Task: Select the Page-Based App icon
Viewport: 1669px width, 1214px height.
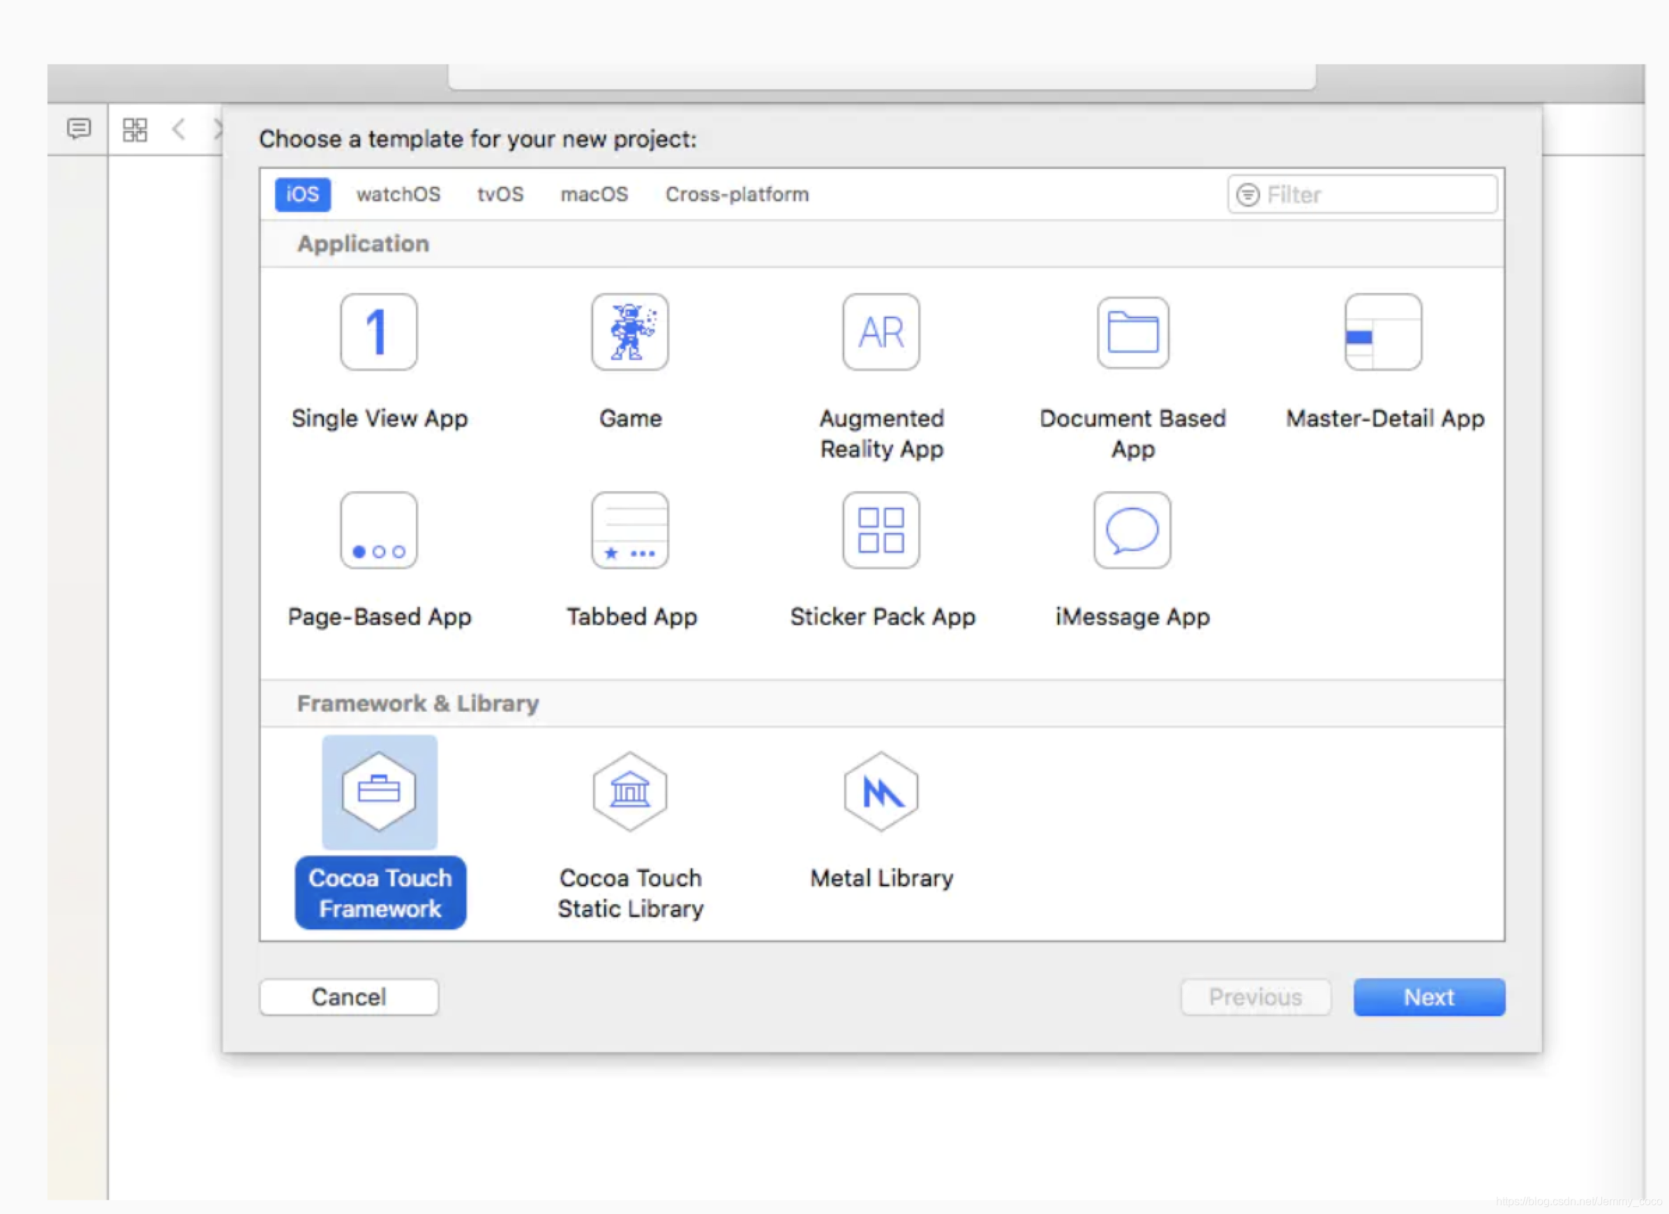Action: coord(378,530)
